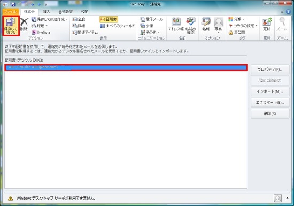Select the 証明書 (Certificates) view button
The height and width of the screenshot is (206, 294).
tap(109, 19)
